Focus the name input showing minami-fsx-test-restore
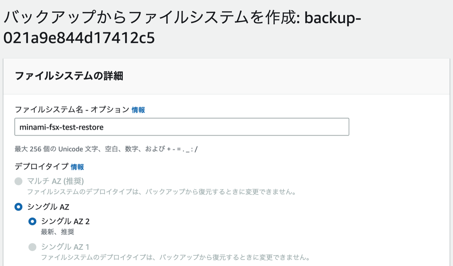Image resolution: width=453 pixels, height=266 pixels. click(181, 127)
